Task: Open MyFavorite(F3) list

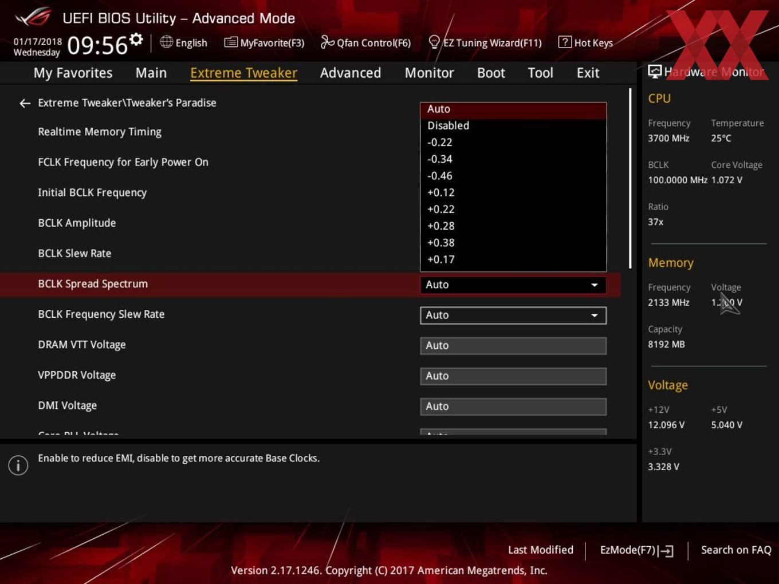Action: 264,42
